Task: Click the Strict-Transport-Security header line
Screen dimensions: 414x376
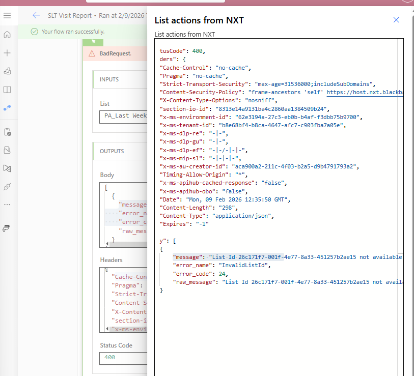Action: [x=267, y=84]
